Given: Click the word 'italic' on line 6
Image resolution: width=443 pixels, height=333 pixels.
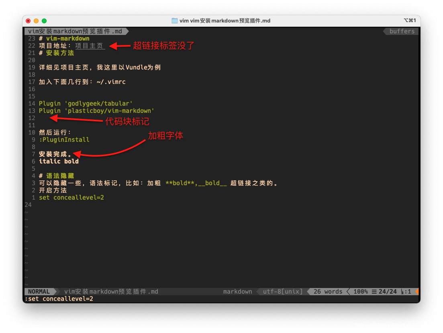Looking at the screenshot, I should (x=50, y=161).
